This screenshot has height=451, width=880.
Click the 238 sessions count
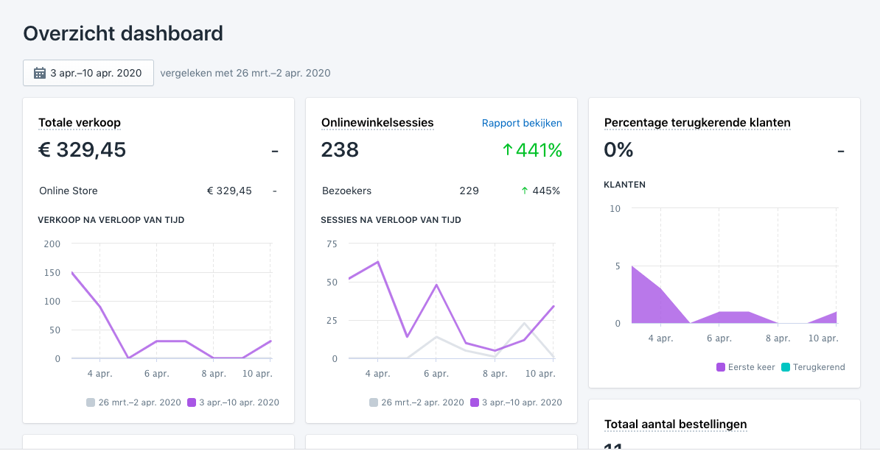click(340, 150)
